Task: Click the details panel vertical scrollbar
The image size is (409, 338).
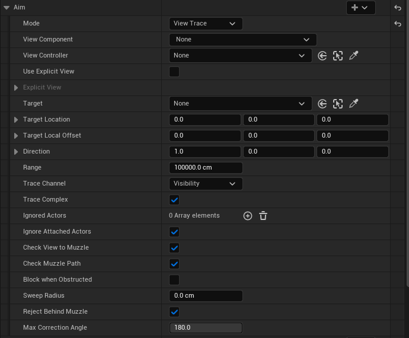Action: [x=407, y=144]
